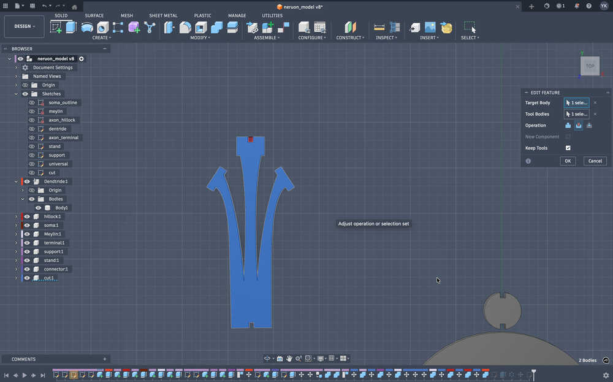The height and width of the screenshot is (382, 613).
Task: Click the Help question mark icon
Action: (588, 6)
